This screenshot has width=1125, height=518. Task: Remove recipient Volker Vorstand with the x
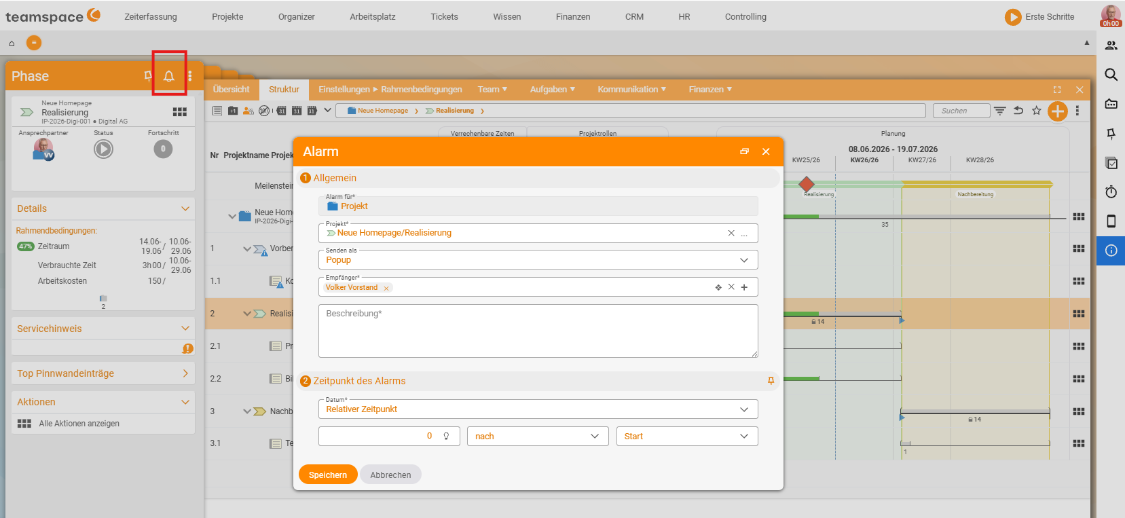tap(386, 289)
